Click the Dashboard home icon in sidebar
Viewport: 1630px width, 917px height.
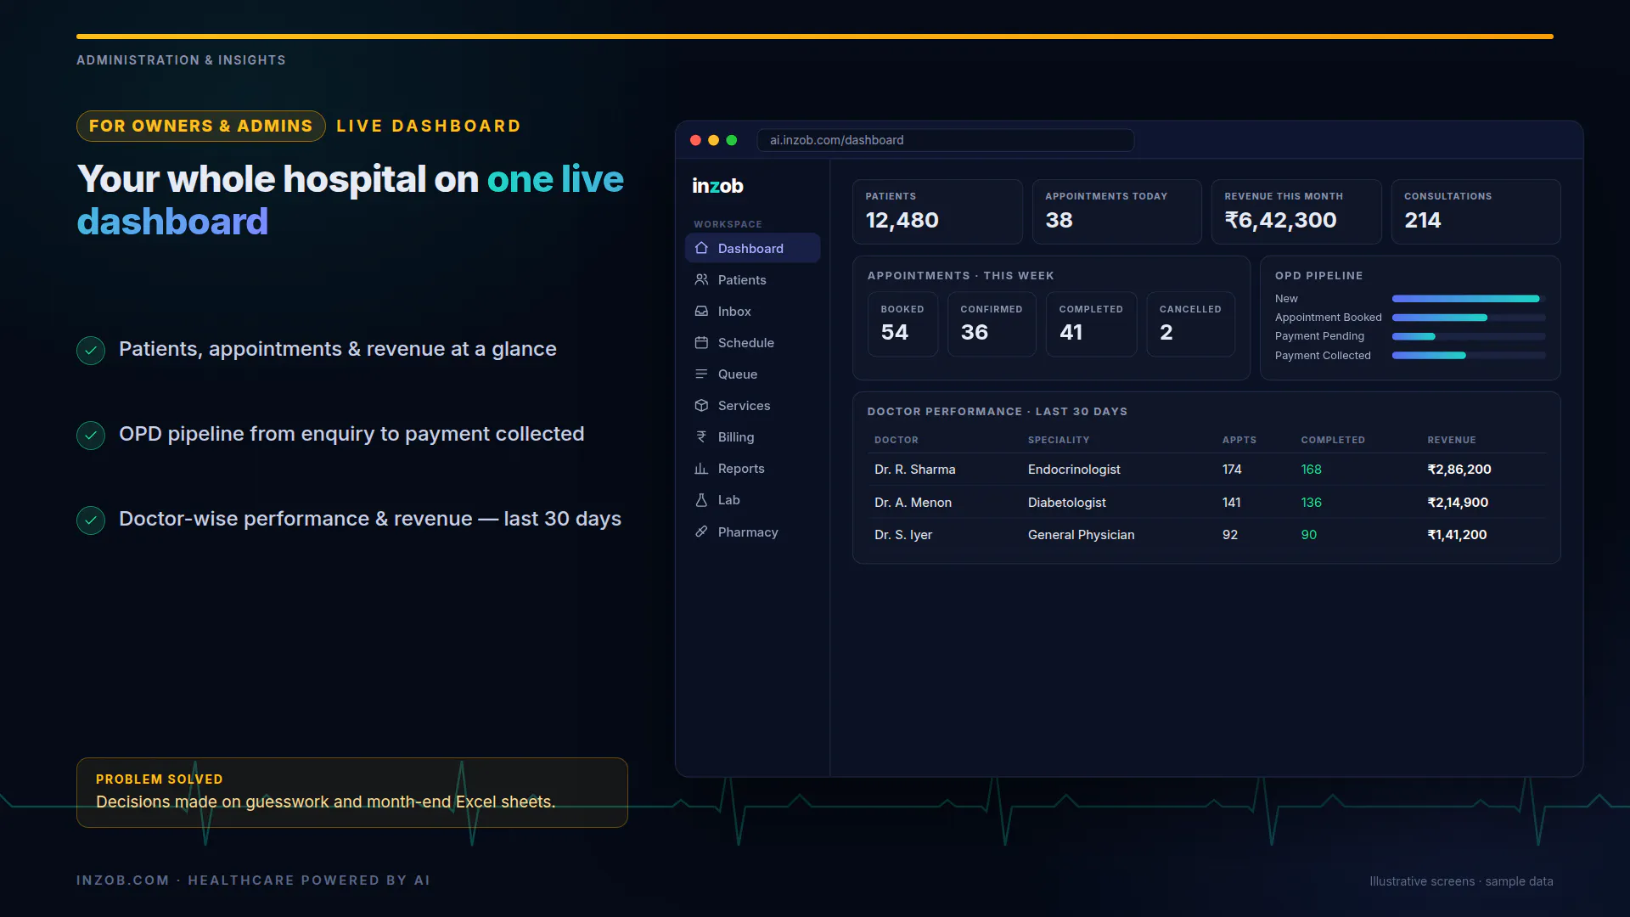pos(701,248)
